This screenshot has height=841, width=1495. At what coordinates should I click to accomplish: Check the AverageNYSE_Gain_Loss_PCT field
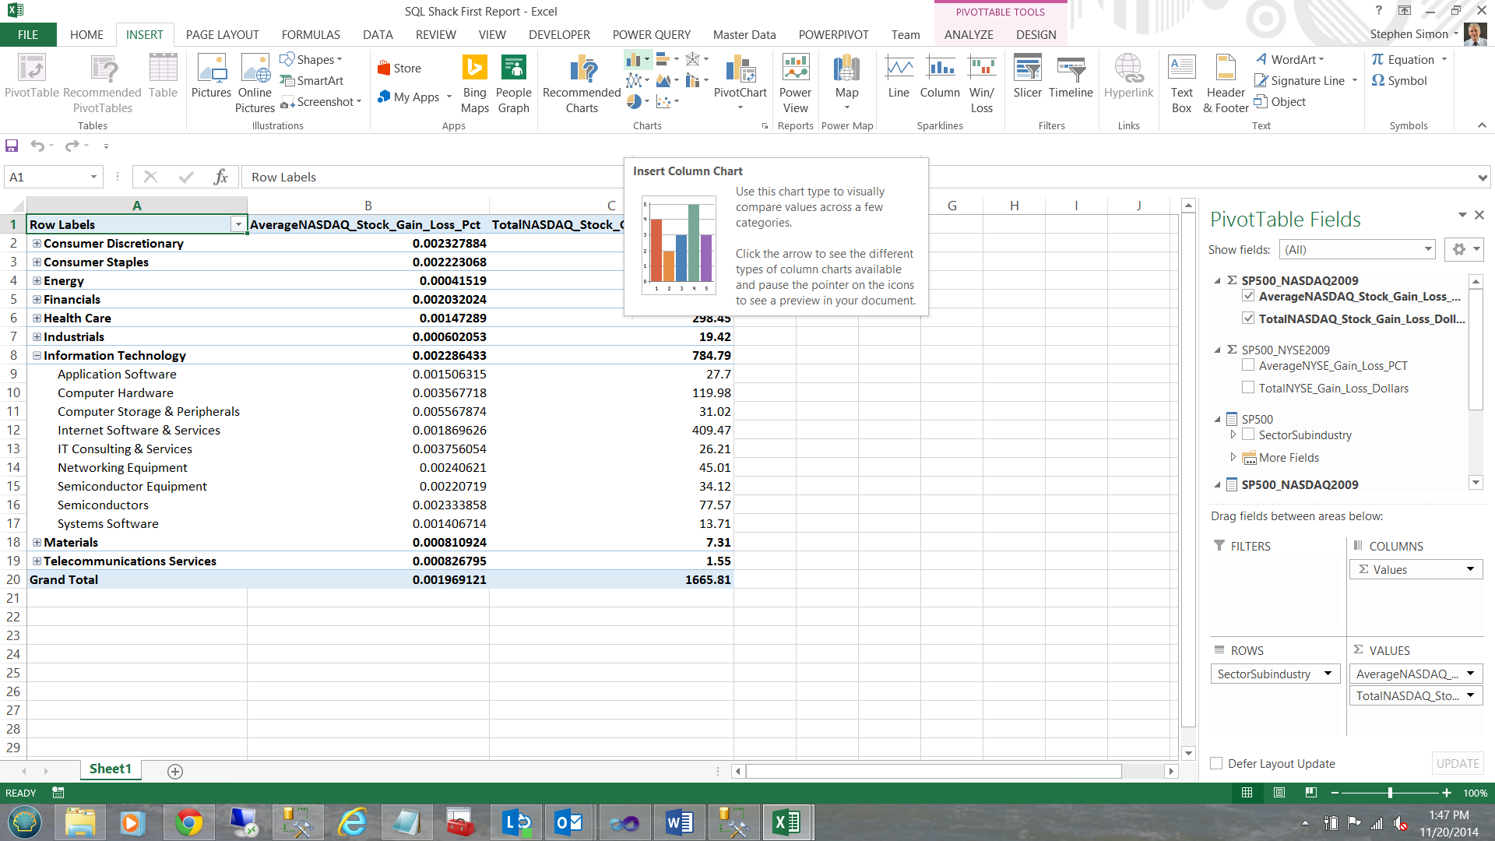click(1248, 365)
